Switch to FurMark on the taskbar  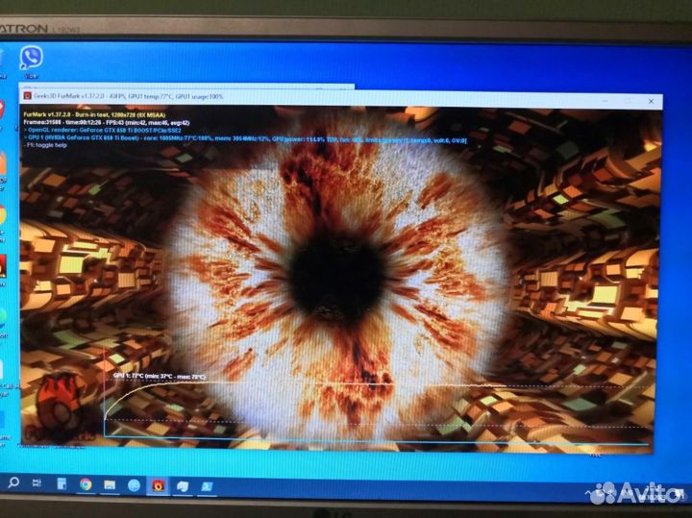[158, 485]
